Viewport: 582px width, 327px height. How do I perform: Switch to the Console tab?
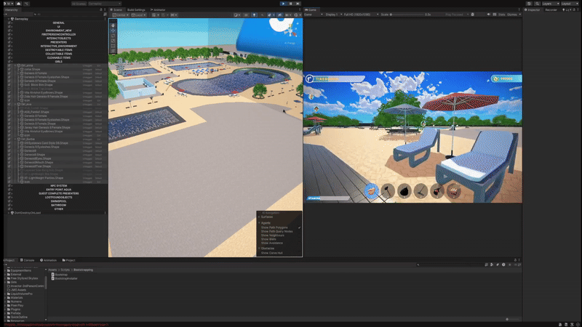coord(28,259)
